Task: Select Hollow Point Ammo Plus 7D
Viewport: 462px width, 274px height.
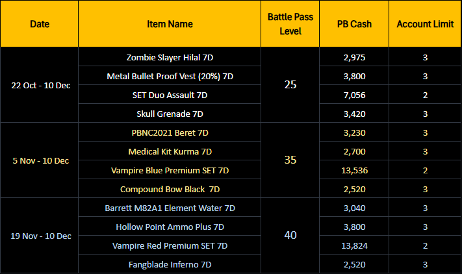Action: point(170,227)
